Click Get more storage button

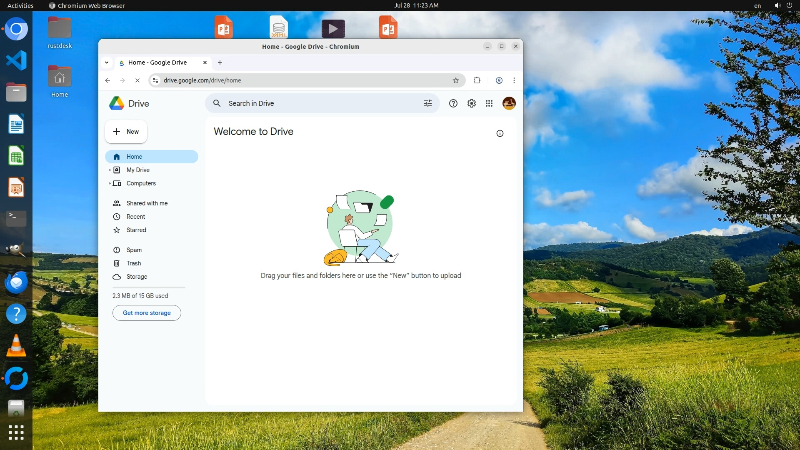[147, 313]
